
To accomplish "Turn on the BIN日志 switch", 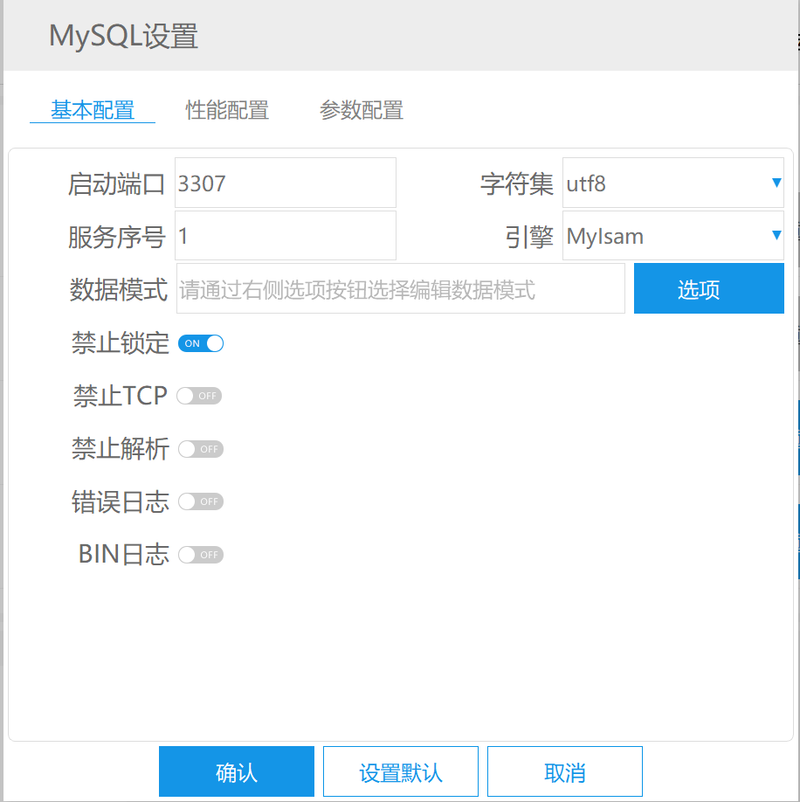I will [x=201, y=555].
